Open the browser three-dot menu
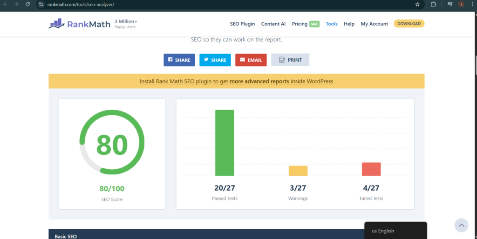 (x=472, y=4)
